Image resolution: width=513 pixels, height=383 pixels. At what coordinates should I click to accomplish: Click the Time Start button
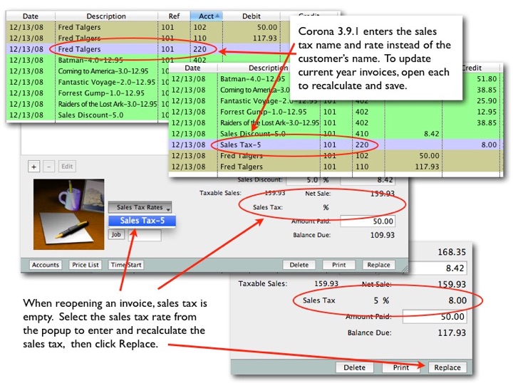click(126, 265)
